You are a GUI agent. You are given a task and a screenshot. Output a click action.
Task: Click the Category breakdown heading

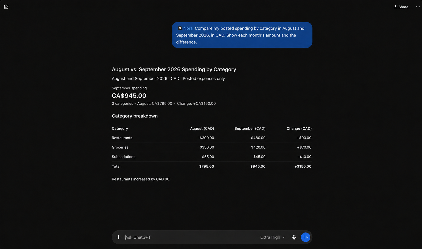(135, 116)
